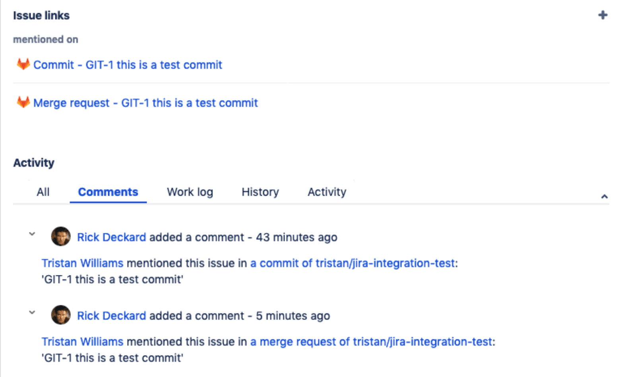Stay on the Comments tab
The width and height of the screenshot is (620, 377).
coord(108,192)
